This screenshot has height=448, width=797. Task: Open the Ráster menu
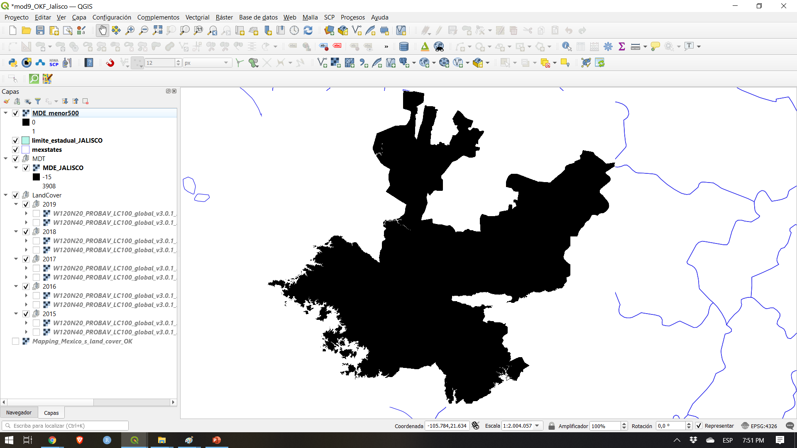point(224,17)
